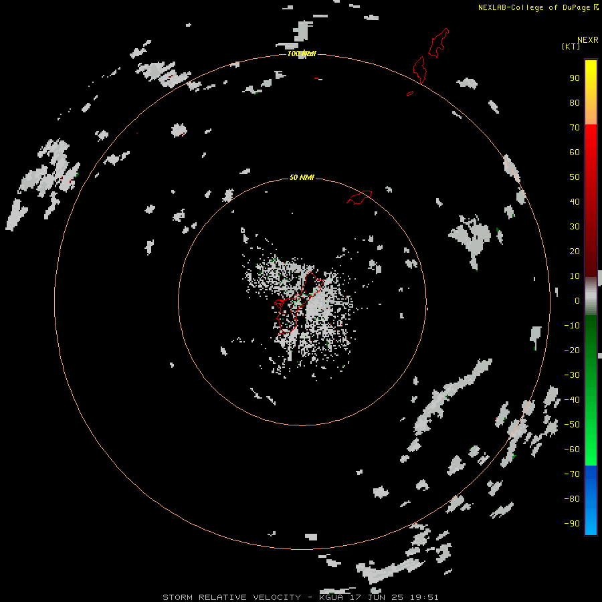Viewport: 602px width, 602px height.
Task: Click the 50 NMI range ring label
Action: (x=302, y=177)
